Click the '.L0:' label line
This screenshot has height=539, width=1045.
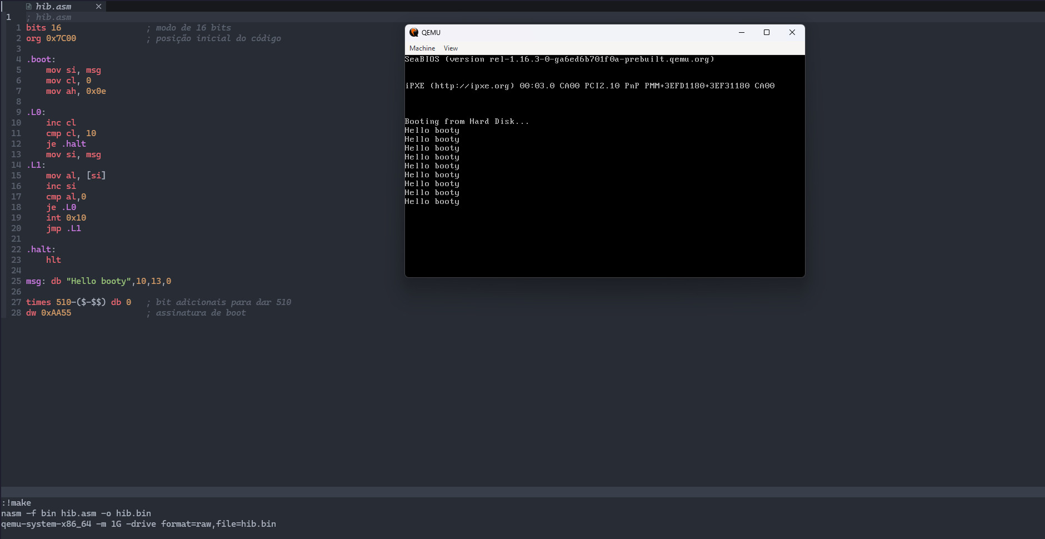[x=36, y=112]
